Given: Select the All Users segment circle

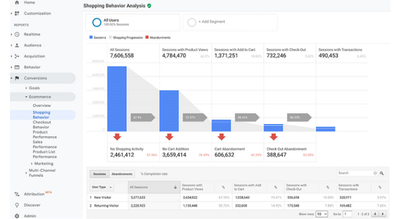Looking at the screenshot, I should coord(97,22).
